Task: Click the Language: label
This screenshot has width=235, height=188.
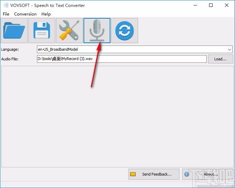Action: click(x=10, y=49)
